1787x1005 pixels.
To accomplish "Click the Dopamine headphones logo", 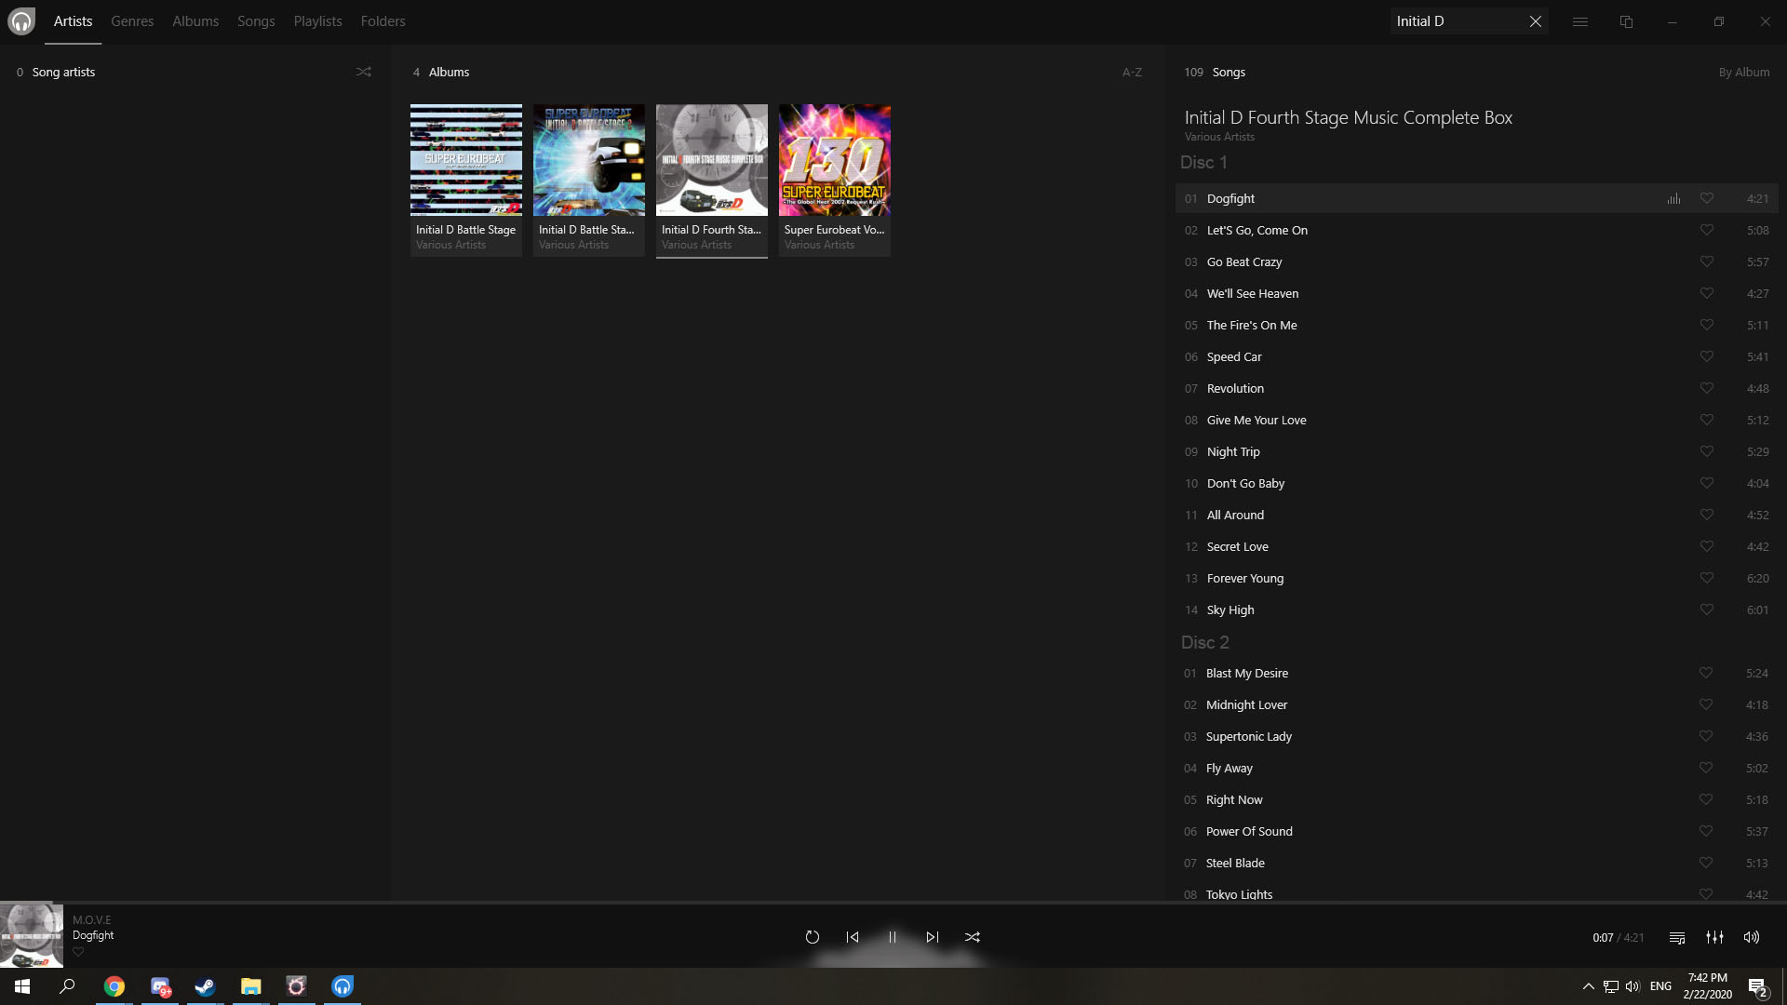I will point(20,20).
